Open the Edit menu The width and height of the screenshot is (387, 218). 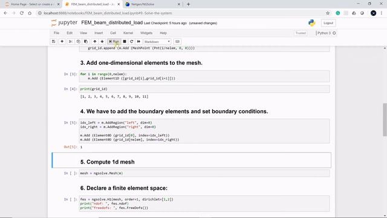(70, 33)
